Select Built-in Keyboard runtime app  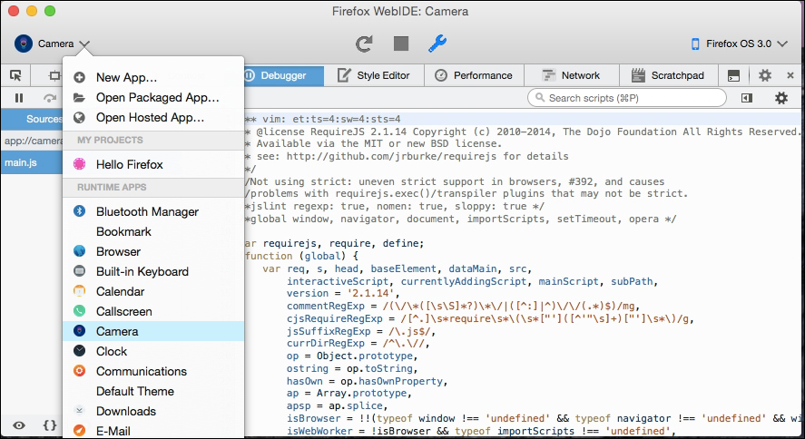tap(153, 271)
